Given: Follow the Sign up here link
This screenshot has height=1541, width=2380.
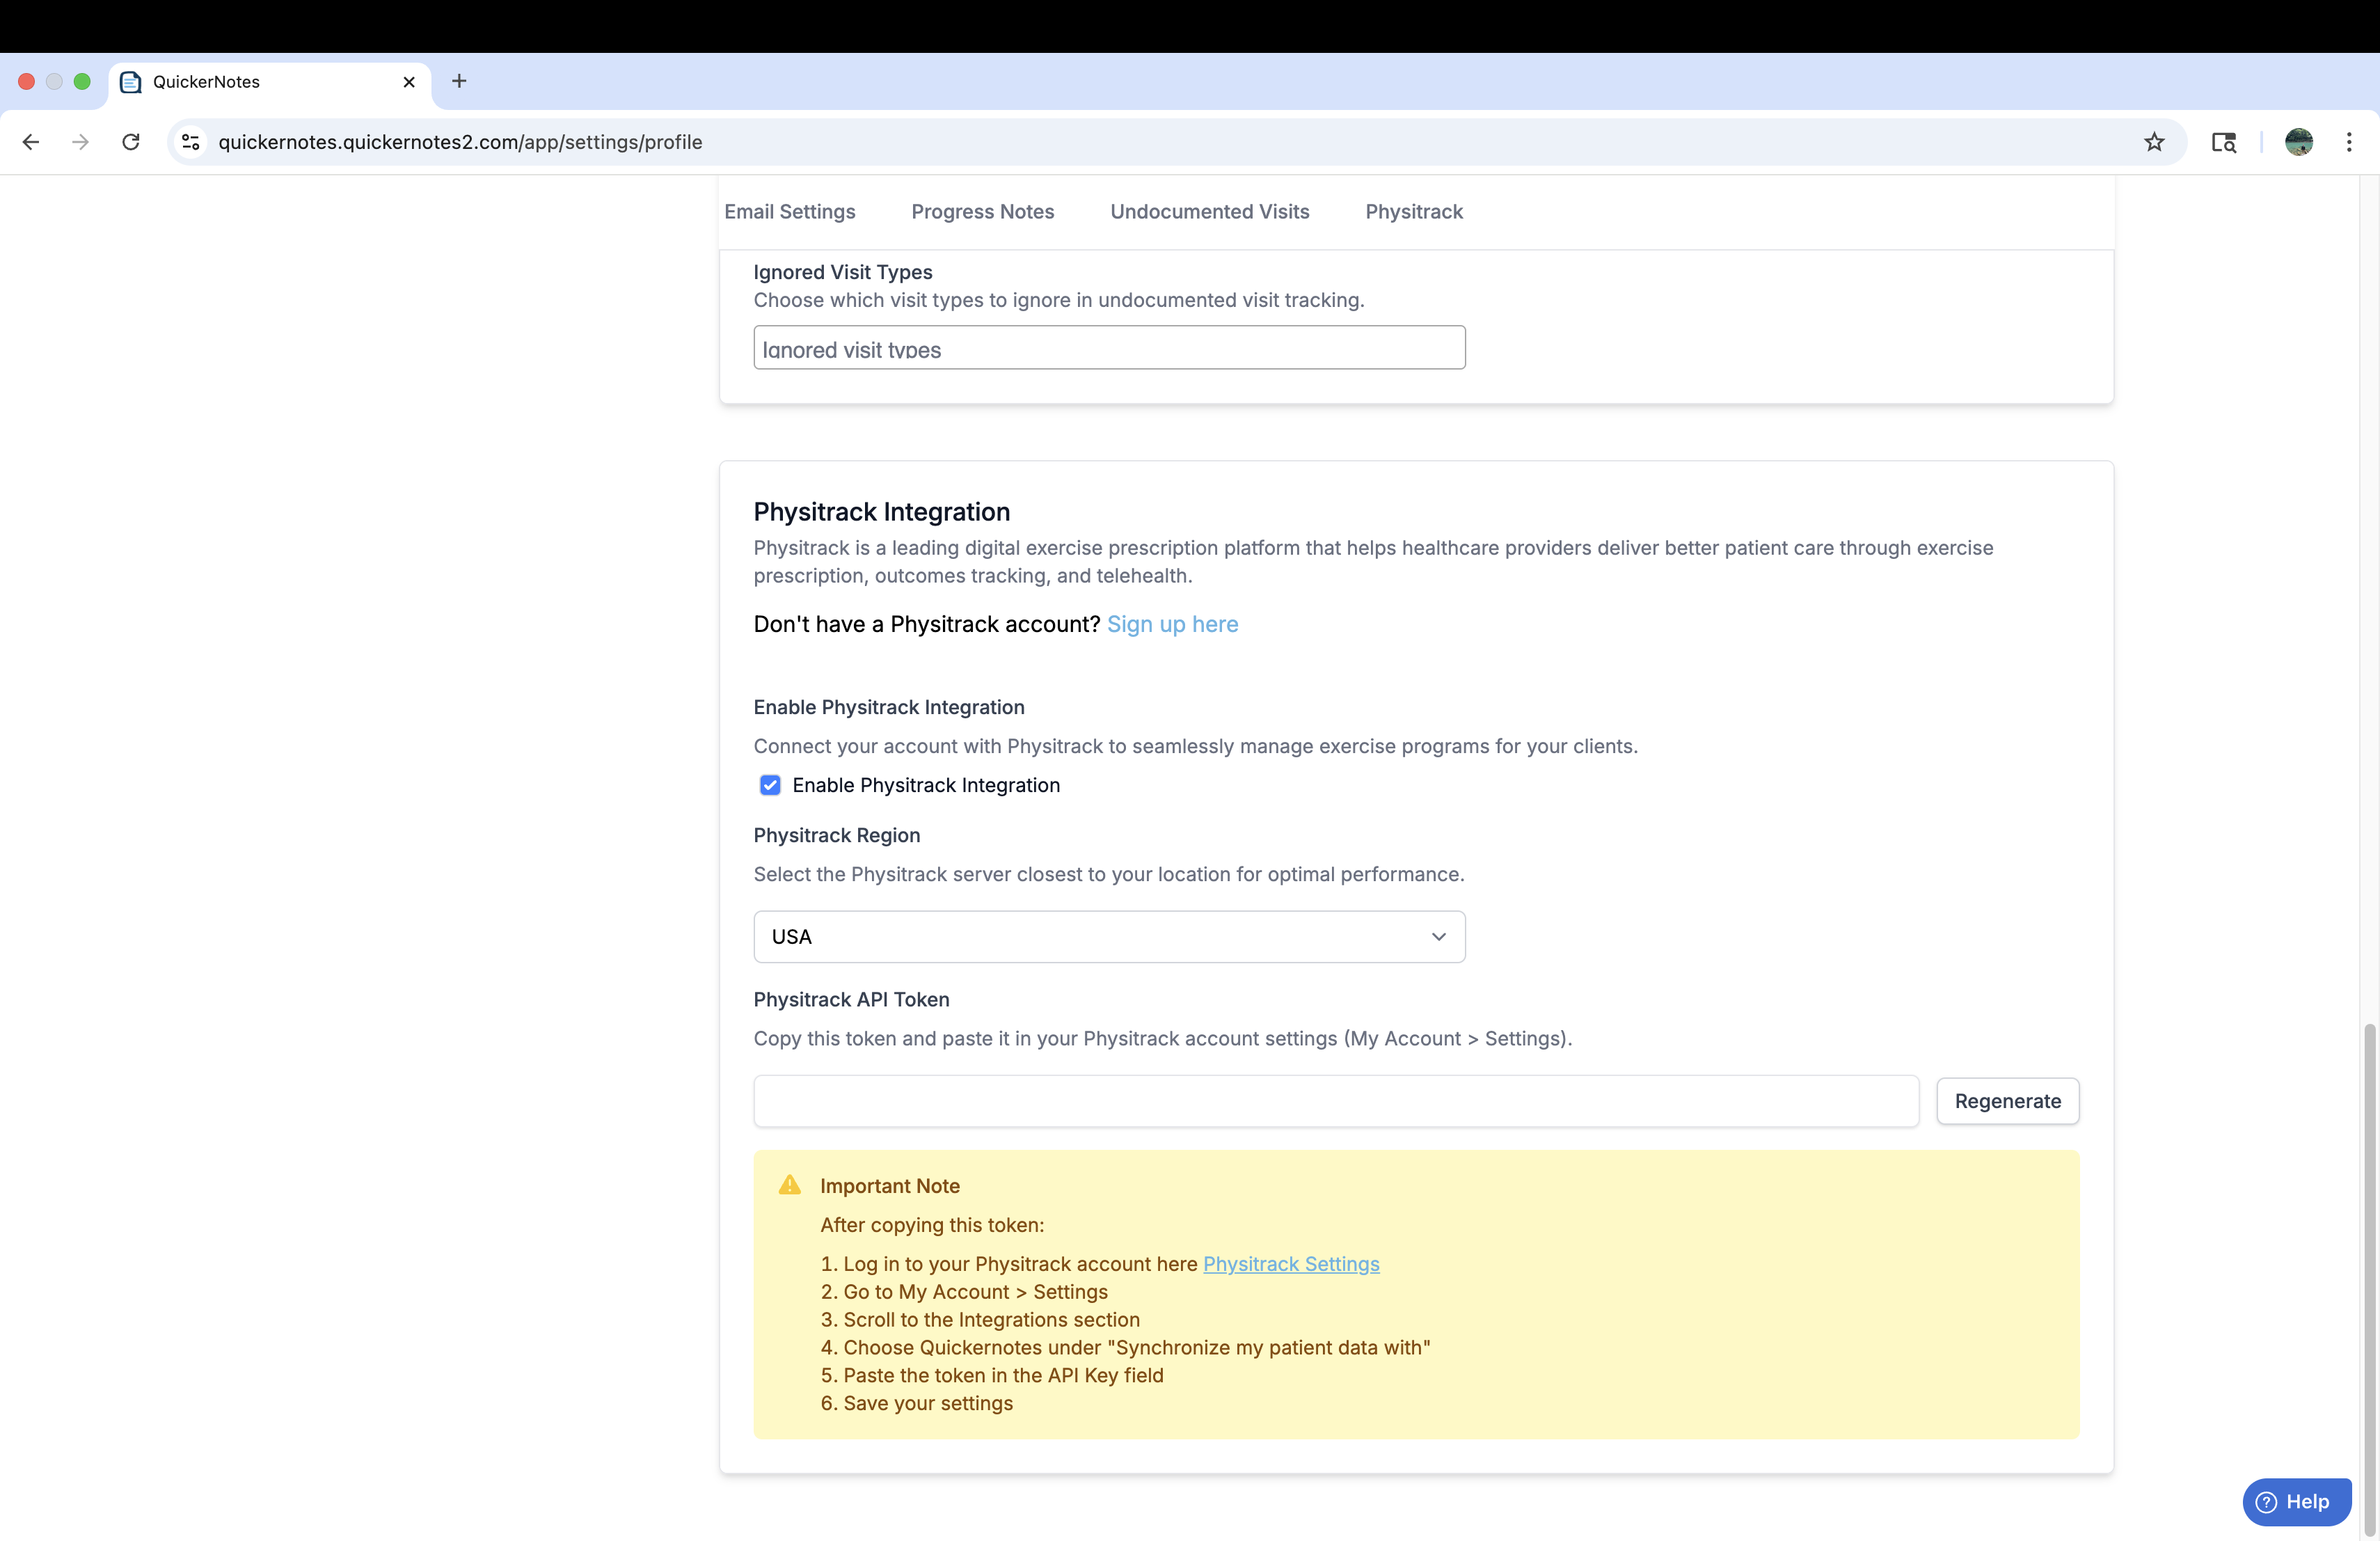Looking at the screenshot, I should (x=1172, y=624).
